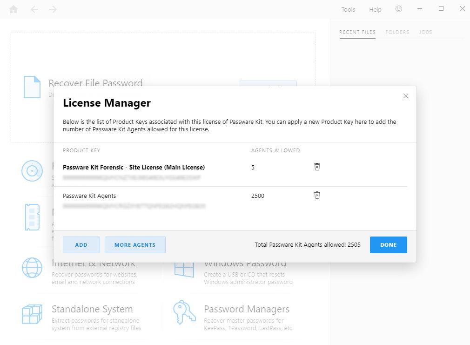470x345 pixels.
Task: Click the agents allowed value 5
Action: (253, 168)
